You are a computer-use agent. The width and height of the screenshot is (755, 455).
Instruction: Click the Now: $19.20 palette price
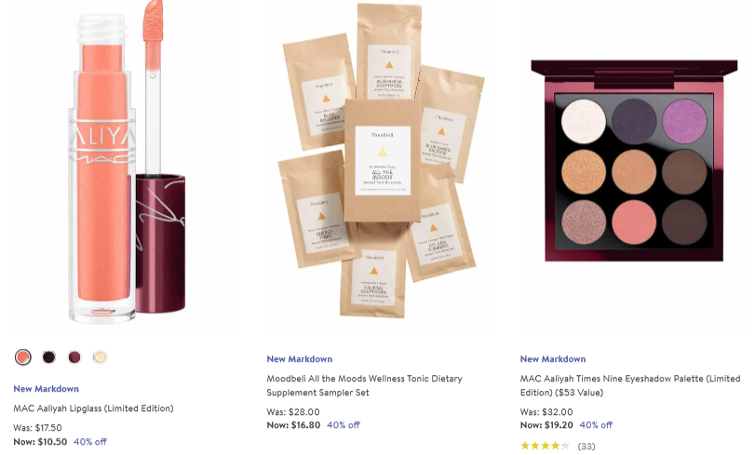coord(546,425)
